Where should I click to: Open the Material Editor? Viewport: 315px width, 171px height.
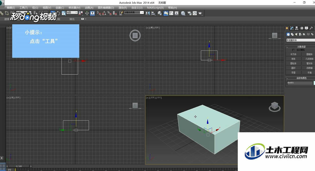click(x=183, y=13)
